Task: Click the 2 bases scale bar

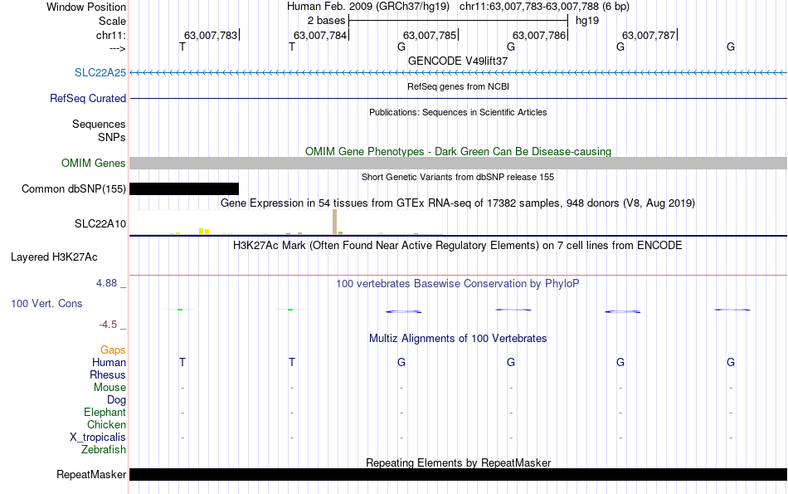Action: (x=458, y=21)
